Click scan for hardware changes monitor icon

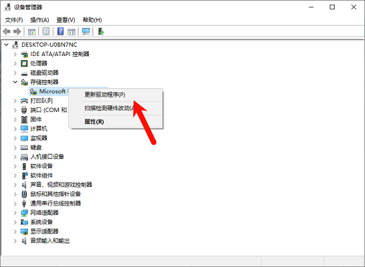[86, 32]
